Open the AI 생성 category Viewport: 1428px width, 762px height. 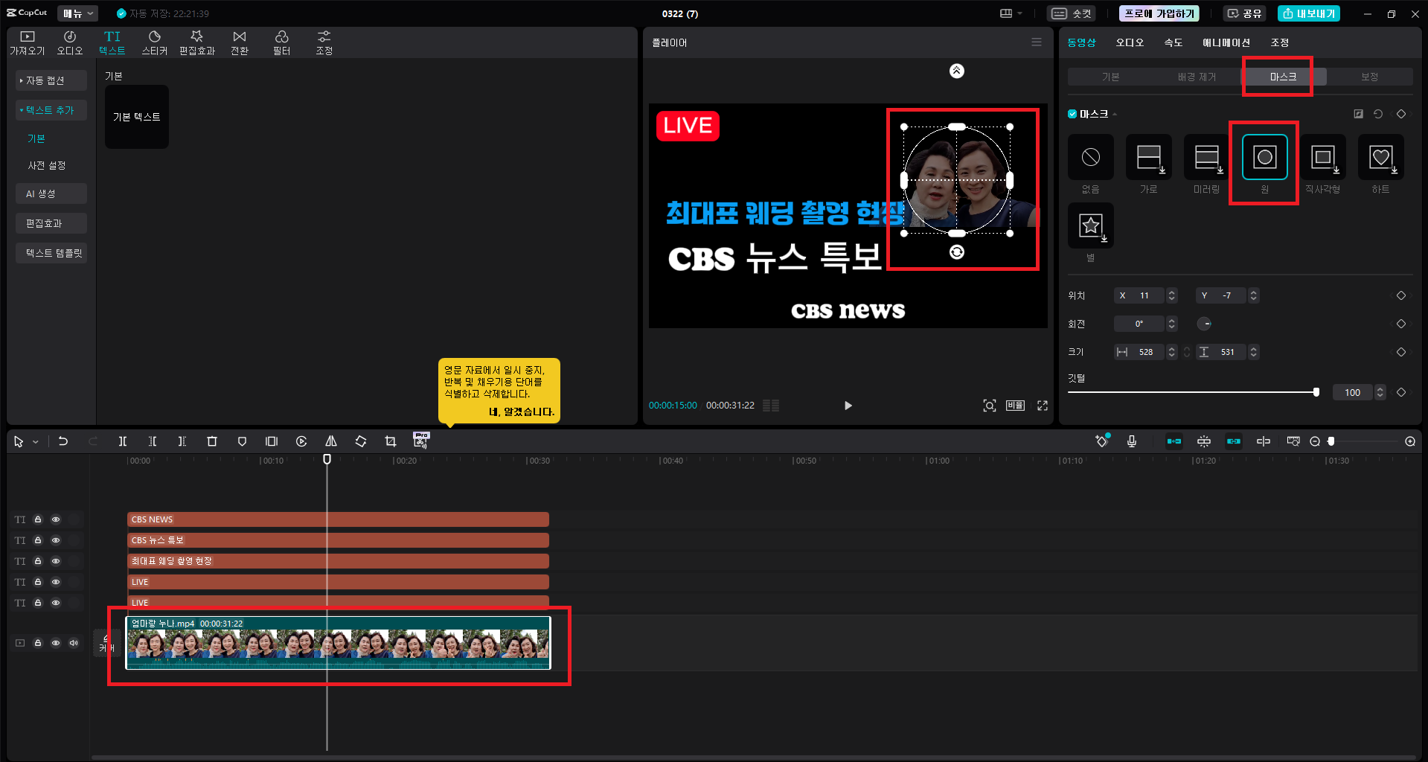click(51, 193)
